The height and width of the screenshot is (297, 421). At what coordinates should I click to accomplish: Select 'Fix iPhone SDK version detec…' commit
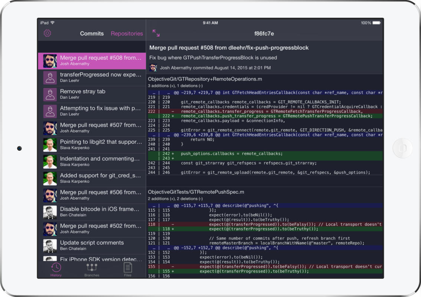pos(92,258)
